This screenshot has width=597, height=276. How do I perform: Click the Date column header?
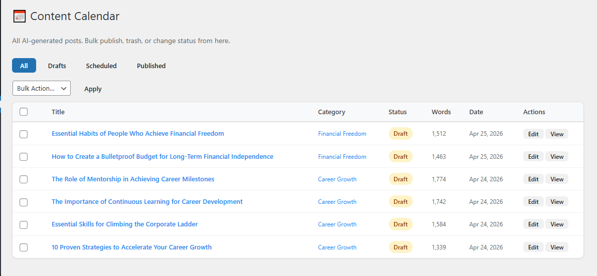tap(476, 112)
